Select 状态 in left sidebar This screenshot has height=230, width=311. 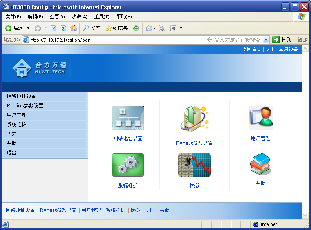[x=45, y=134]
